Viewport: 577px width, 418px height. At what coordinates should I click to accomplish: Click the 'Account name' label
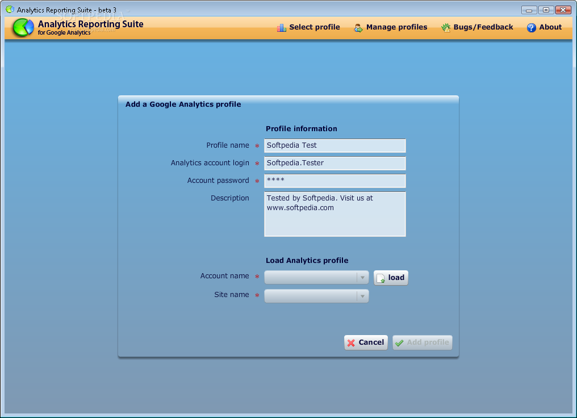[224, 276]
